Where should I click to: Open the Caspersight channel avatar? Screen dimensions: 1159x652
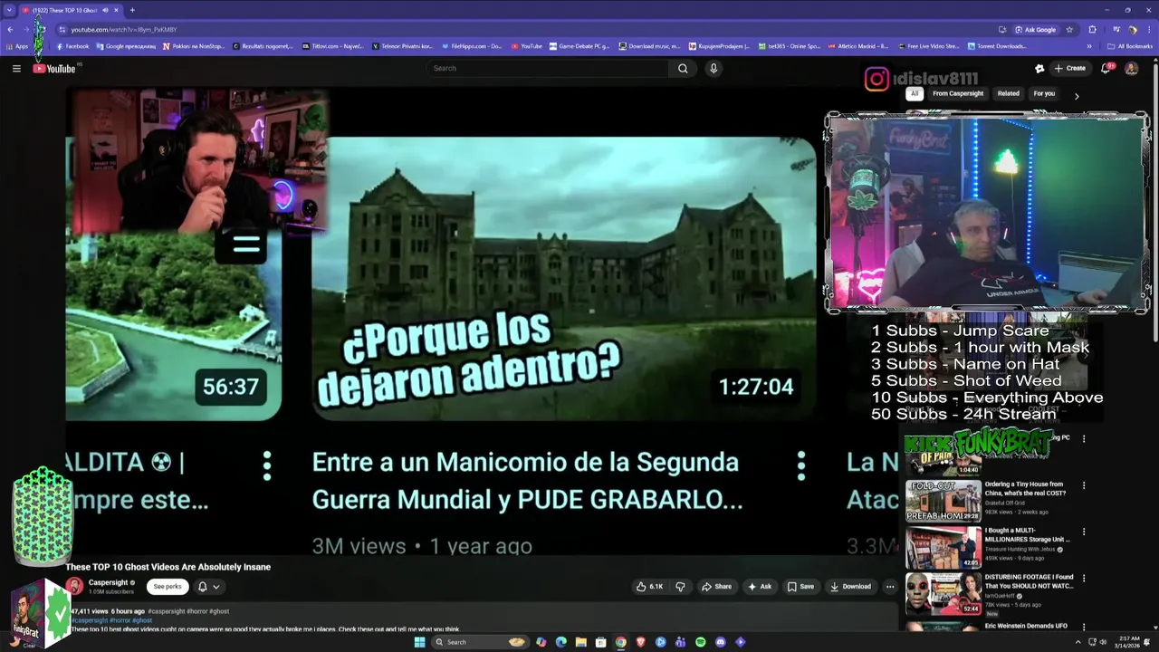(x=74, y=587)
